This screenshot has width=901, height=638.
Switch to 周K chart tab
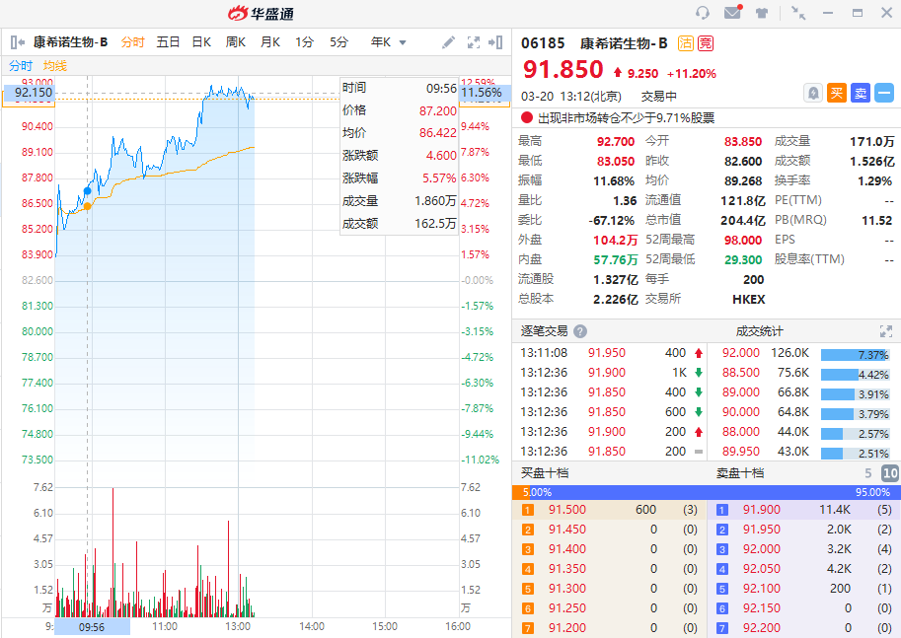(236, 42)
